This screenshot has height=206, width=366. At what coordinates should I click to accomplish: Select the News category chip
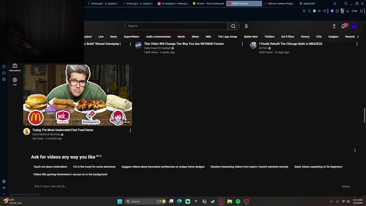point(114,37)
